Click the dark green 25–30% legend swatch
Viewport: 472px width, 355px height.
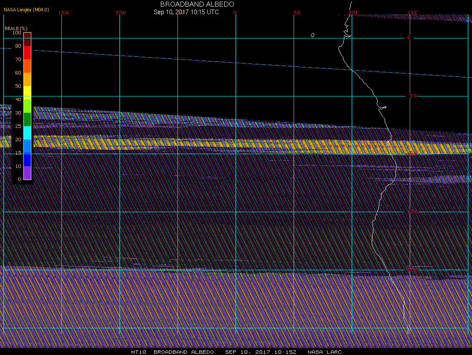27,119
